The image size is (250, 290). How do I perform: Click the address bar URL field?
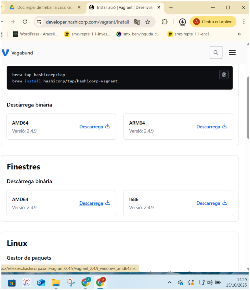88,22
